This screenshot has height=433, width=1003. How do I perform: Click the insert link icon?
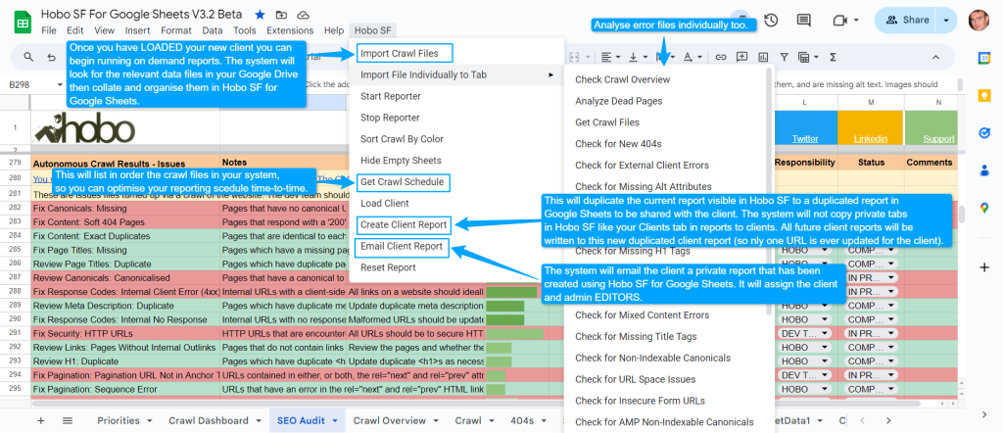721,57
